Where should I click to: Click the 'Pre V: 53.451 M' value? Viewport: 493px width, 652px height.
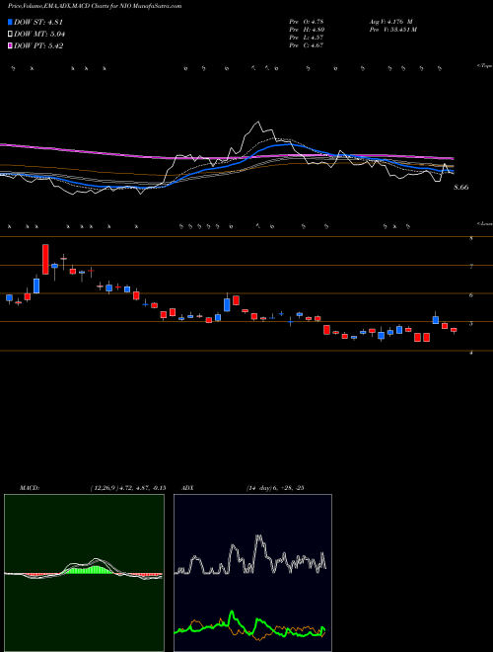point(393,30)
